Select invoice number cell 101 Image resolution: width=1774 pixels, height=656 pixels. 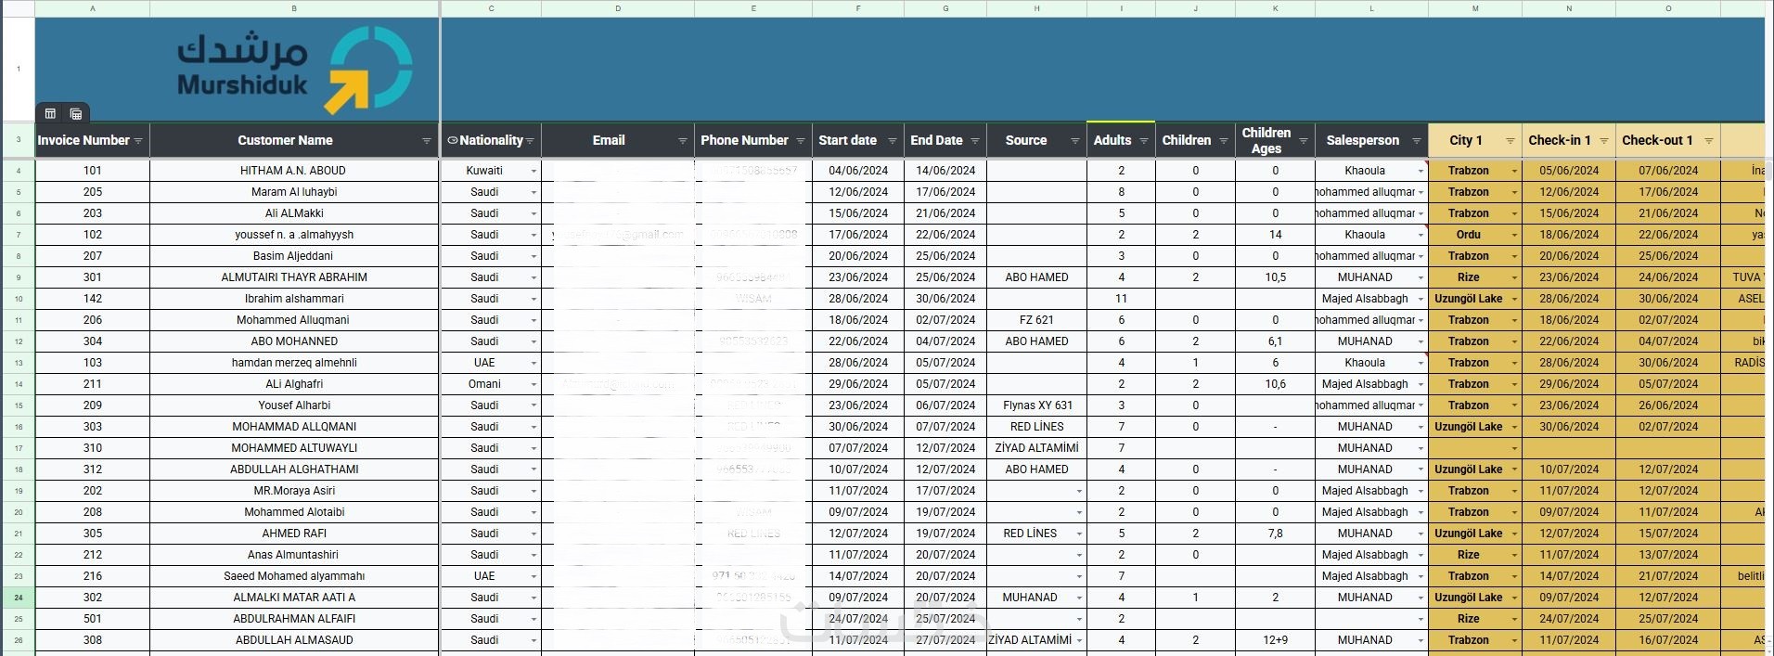tap(92, 171)
